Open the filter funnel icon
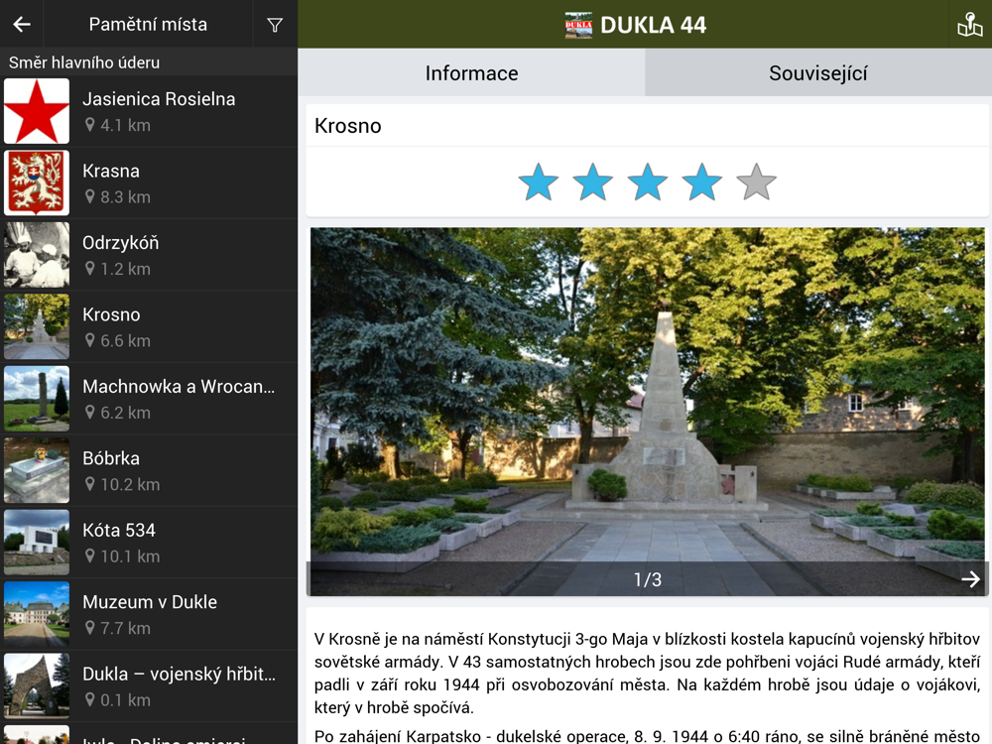This screenshot has height=744, width=992. [275, 26]
